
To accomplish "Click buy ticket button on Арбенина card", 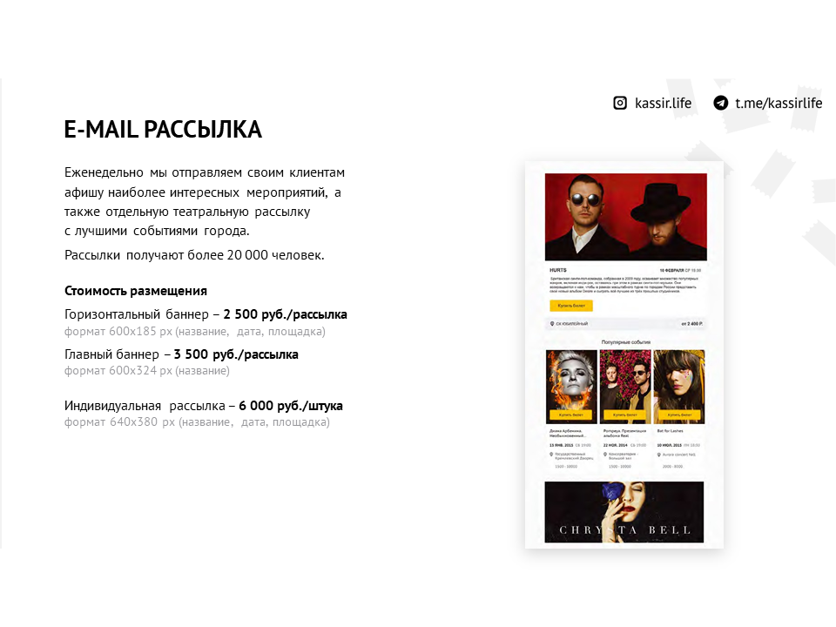I will [571, 415].
